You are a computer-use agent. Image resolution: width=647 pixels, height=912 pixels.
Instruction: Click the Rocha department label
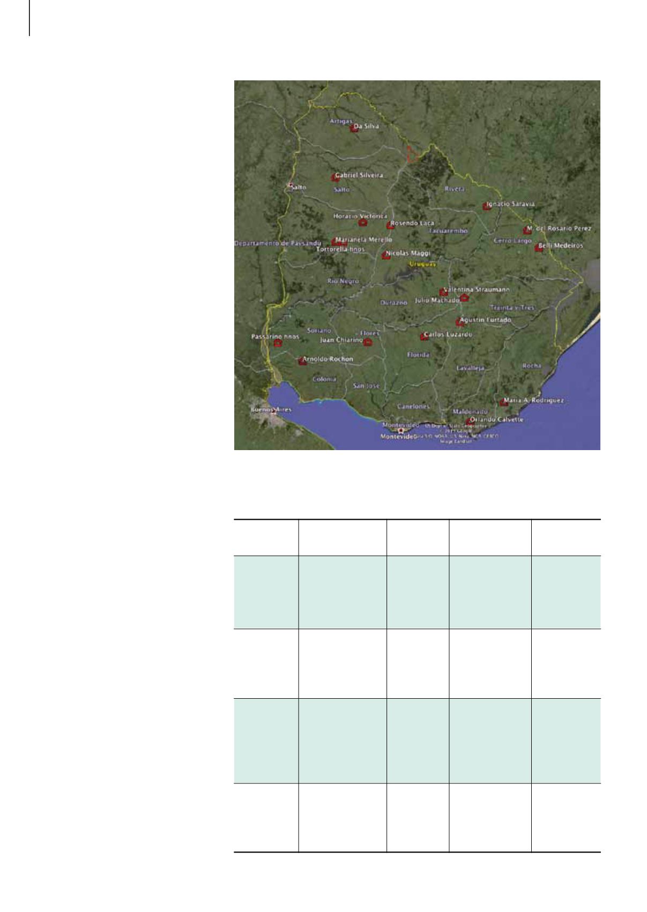pos(532,365)
